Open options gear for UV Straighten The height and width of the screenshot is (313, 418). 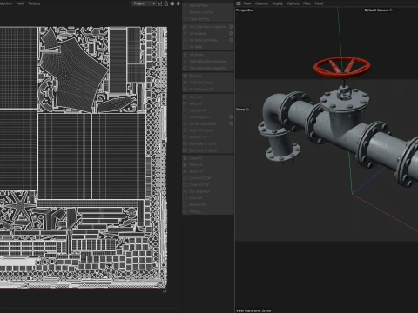point(231,117)
